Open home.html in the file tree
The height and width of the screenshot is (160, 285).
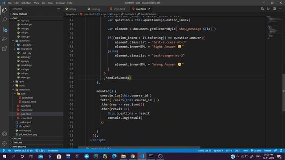[x=26, y=110]
